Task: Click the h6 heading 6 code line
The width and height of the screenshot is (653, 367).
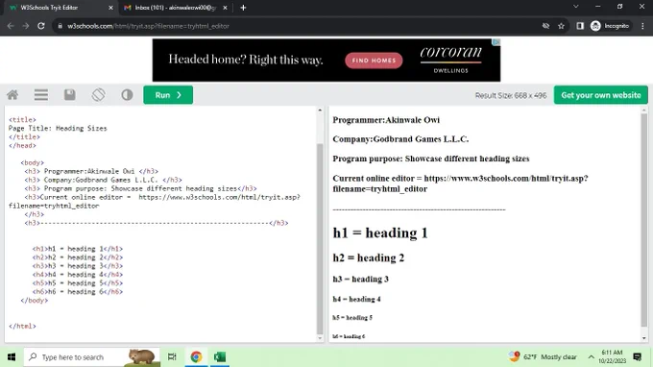Action: pyautogui.click(x=78, y=292)
